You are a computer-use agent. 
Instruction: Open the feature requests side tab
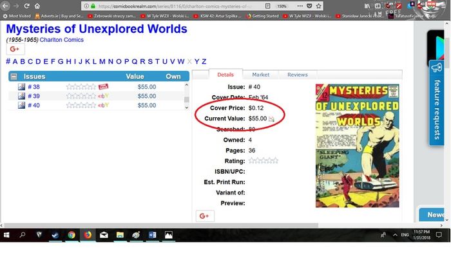point(437,103)
